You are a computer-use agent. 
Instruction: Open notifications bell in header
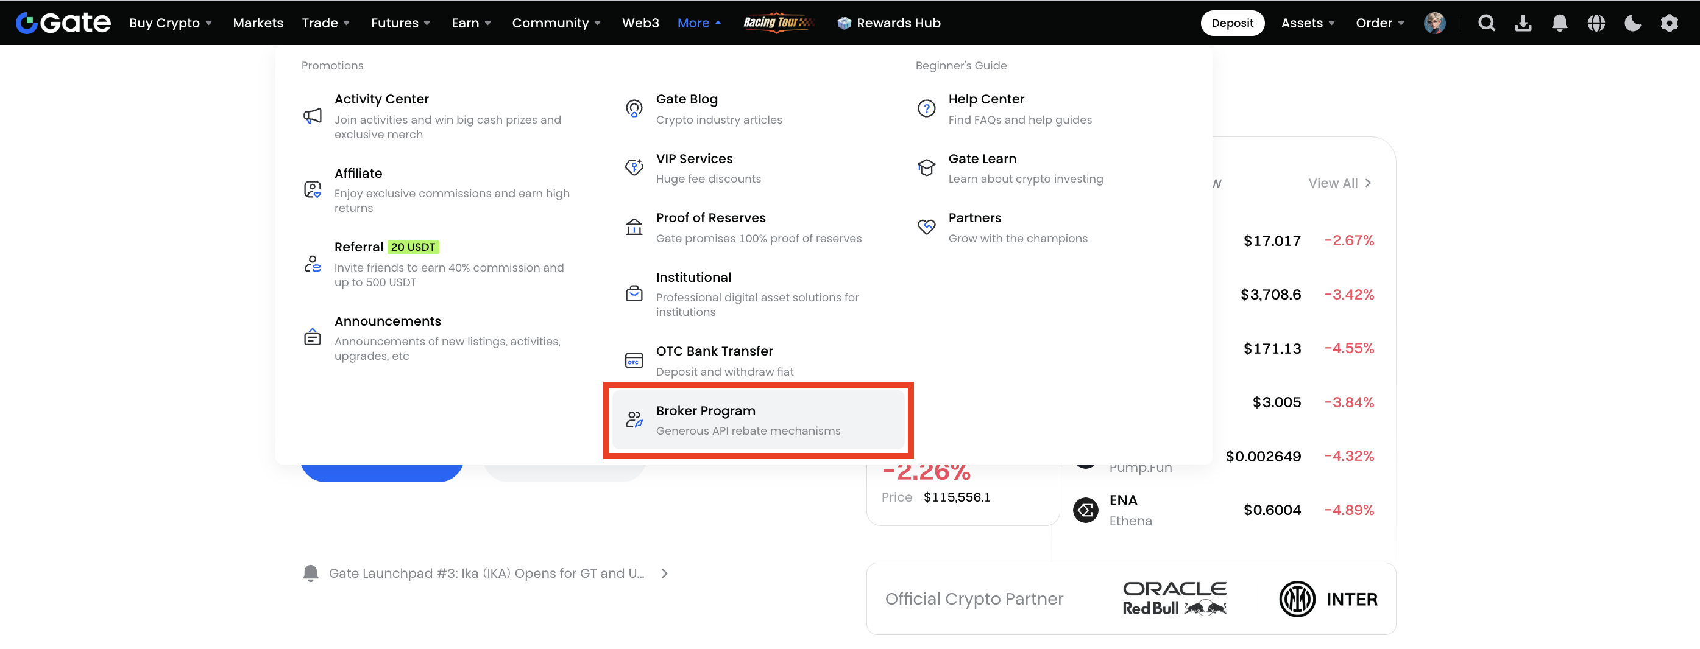click(x=1559, y=23)
